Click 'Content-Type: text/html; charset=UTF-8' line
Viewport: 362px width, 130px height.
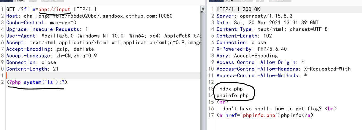coord(272,29)
